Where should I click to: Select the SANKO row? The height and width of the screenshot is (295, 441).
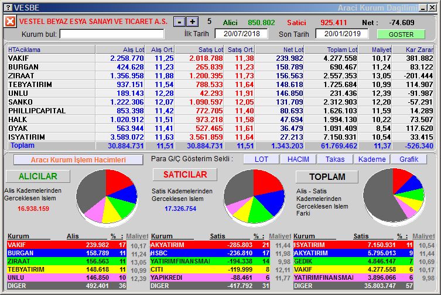(x=220, y=102)
